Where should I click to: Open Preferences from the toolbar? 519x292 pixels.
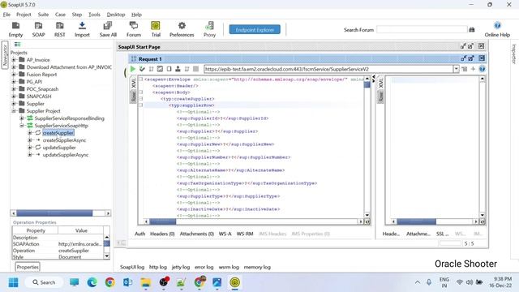tap(182, 29)
